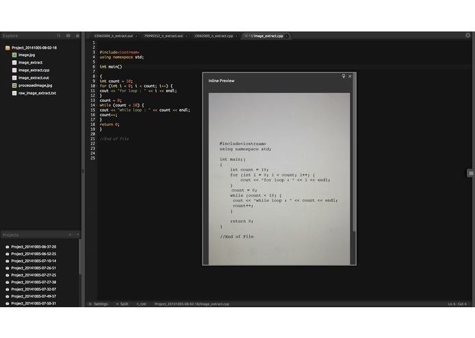Click the briefcase icon beside Project_20141005-07-10-14
This screenshot has height=338, width=475.
[x=8, y=261]
